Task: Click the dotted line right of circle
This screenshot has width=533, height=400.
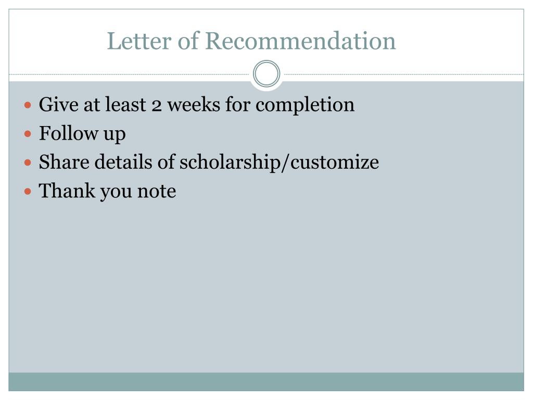Action: click(404, 74)
